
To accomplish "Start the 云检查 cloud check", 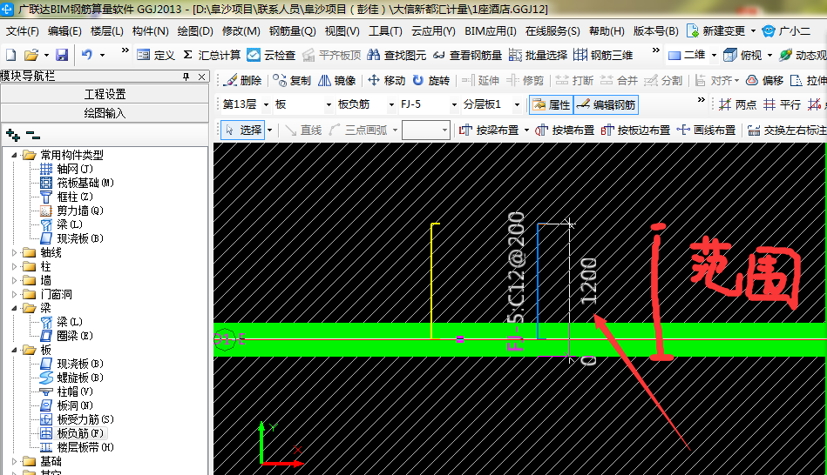I will [x=272, y=55].
